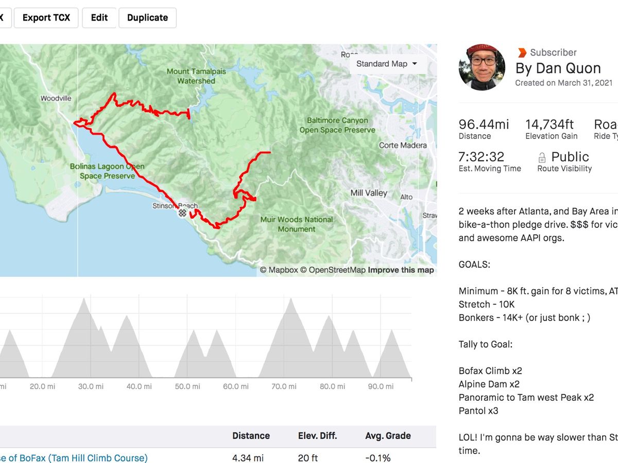Click the Route Visibility lock icon
This screenshot has height=463, width=618.
542,157
